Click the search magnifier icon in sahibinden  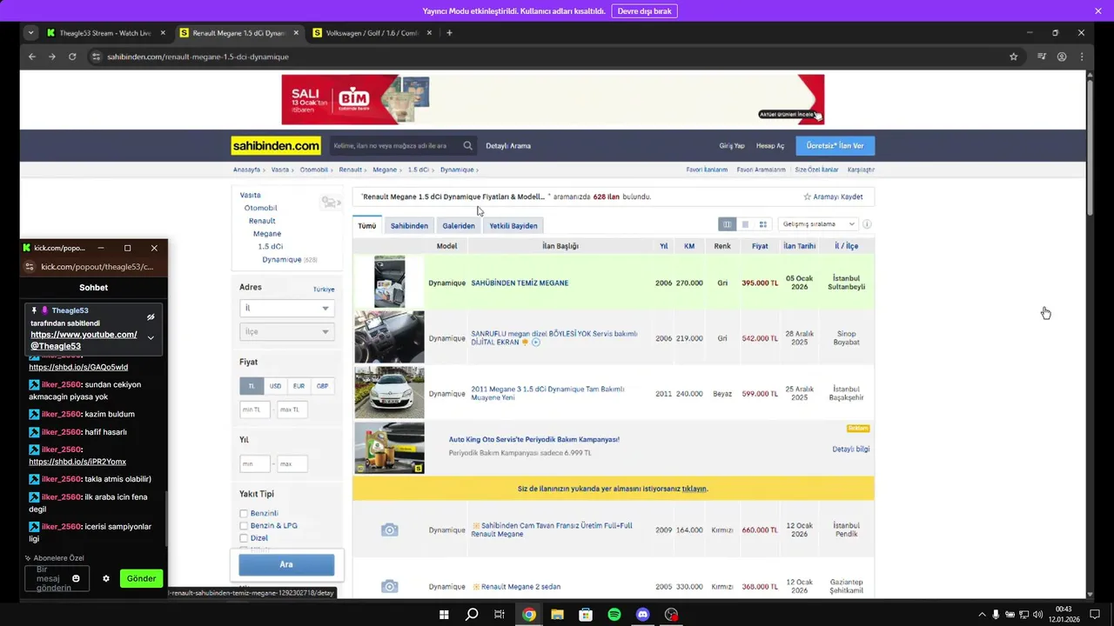tap(467, 146)
